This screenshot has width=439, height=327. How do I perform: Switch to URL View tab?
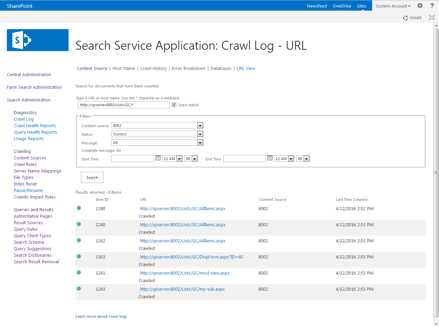[x=246, y=69]
